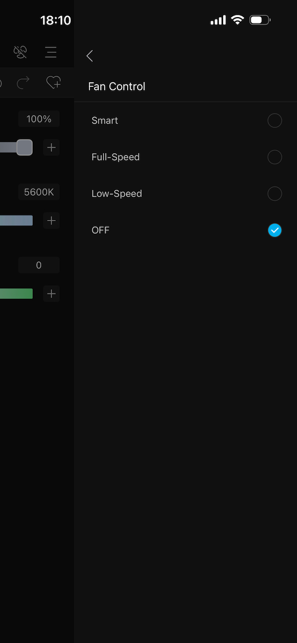This screenshot has width=297, height=643.
Task: Click the plus beside the 5600K temperature slider
Action: [x=51, y=220]
